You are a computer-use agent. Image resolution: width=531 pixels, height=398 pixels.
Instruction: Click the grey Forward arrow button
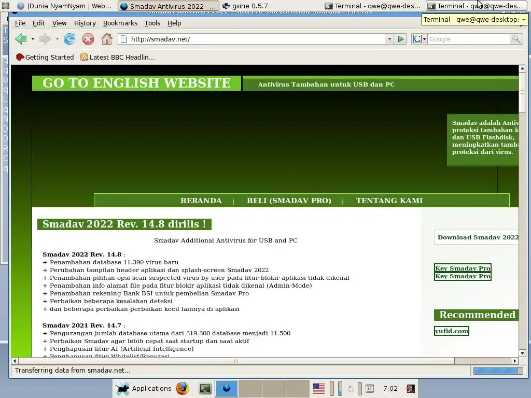click(x=45, y=39)
